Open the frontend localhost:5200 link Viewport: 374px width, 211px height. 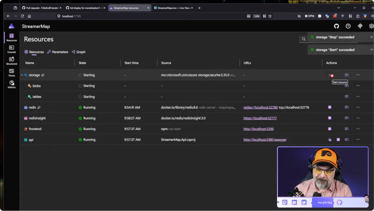tap(258, 129)
